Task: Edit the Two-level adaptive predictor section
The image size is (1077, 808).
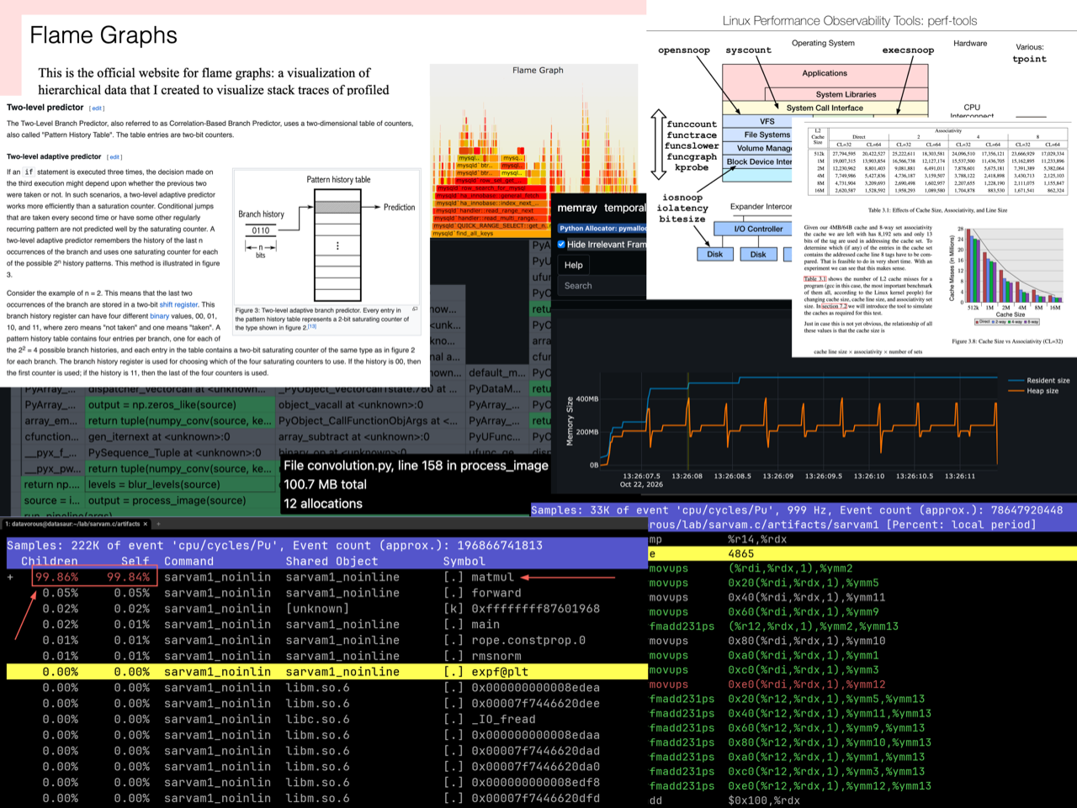Action: click(x=114, y=157)
